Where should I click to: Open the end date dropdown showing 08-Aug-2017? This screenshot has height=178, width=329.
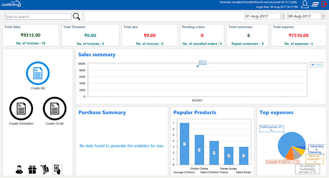[306, 16]
